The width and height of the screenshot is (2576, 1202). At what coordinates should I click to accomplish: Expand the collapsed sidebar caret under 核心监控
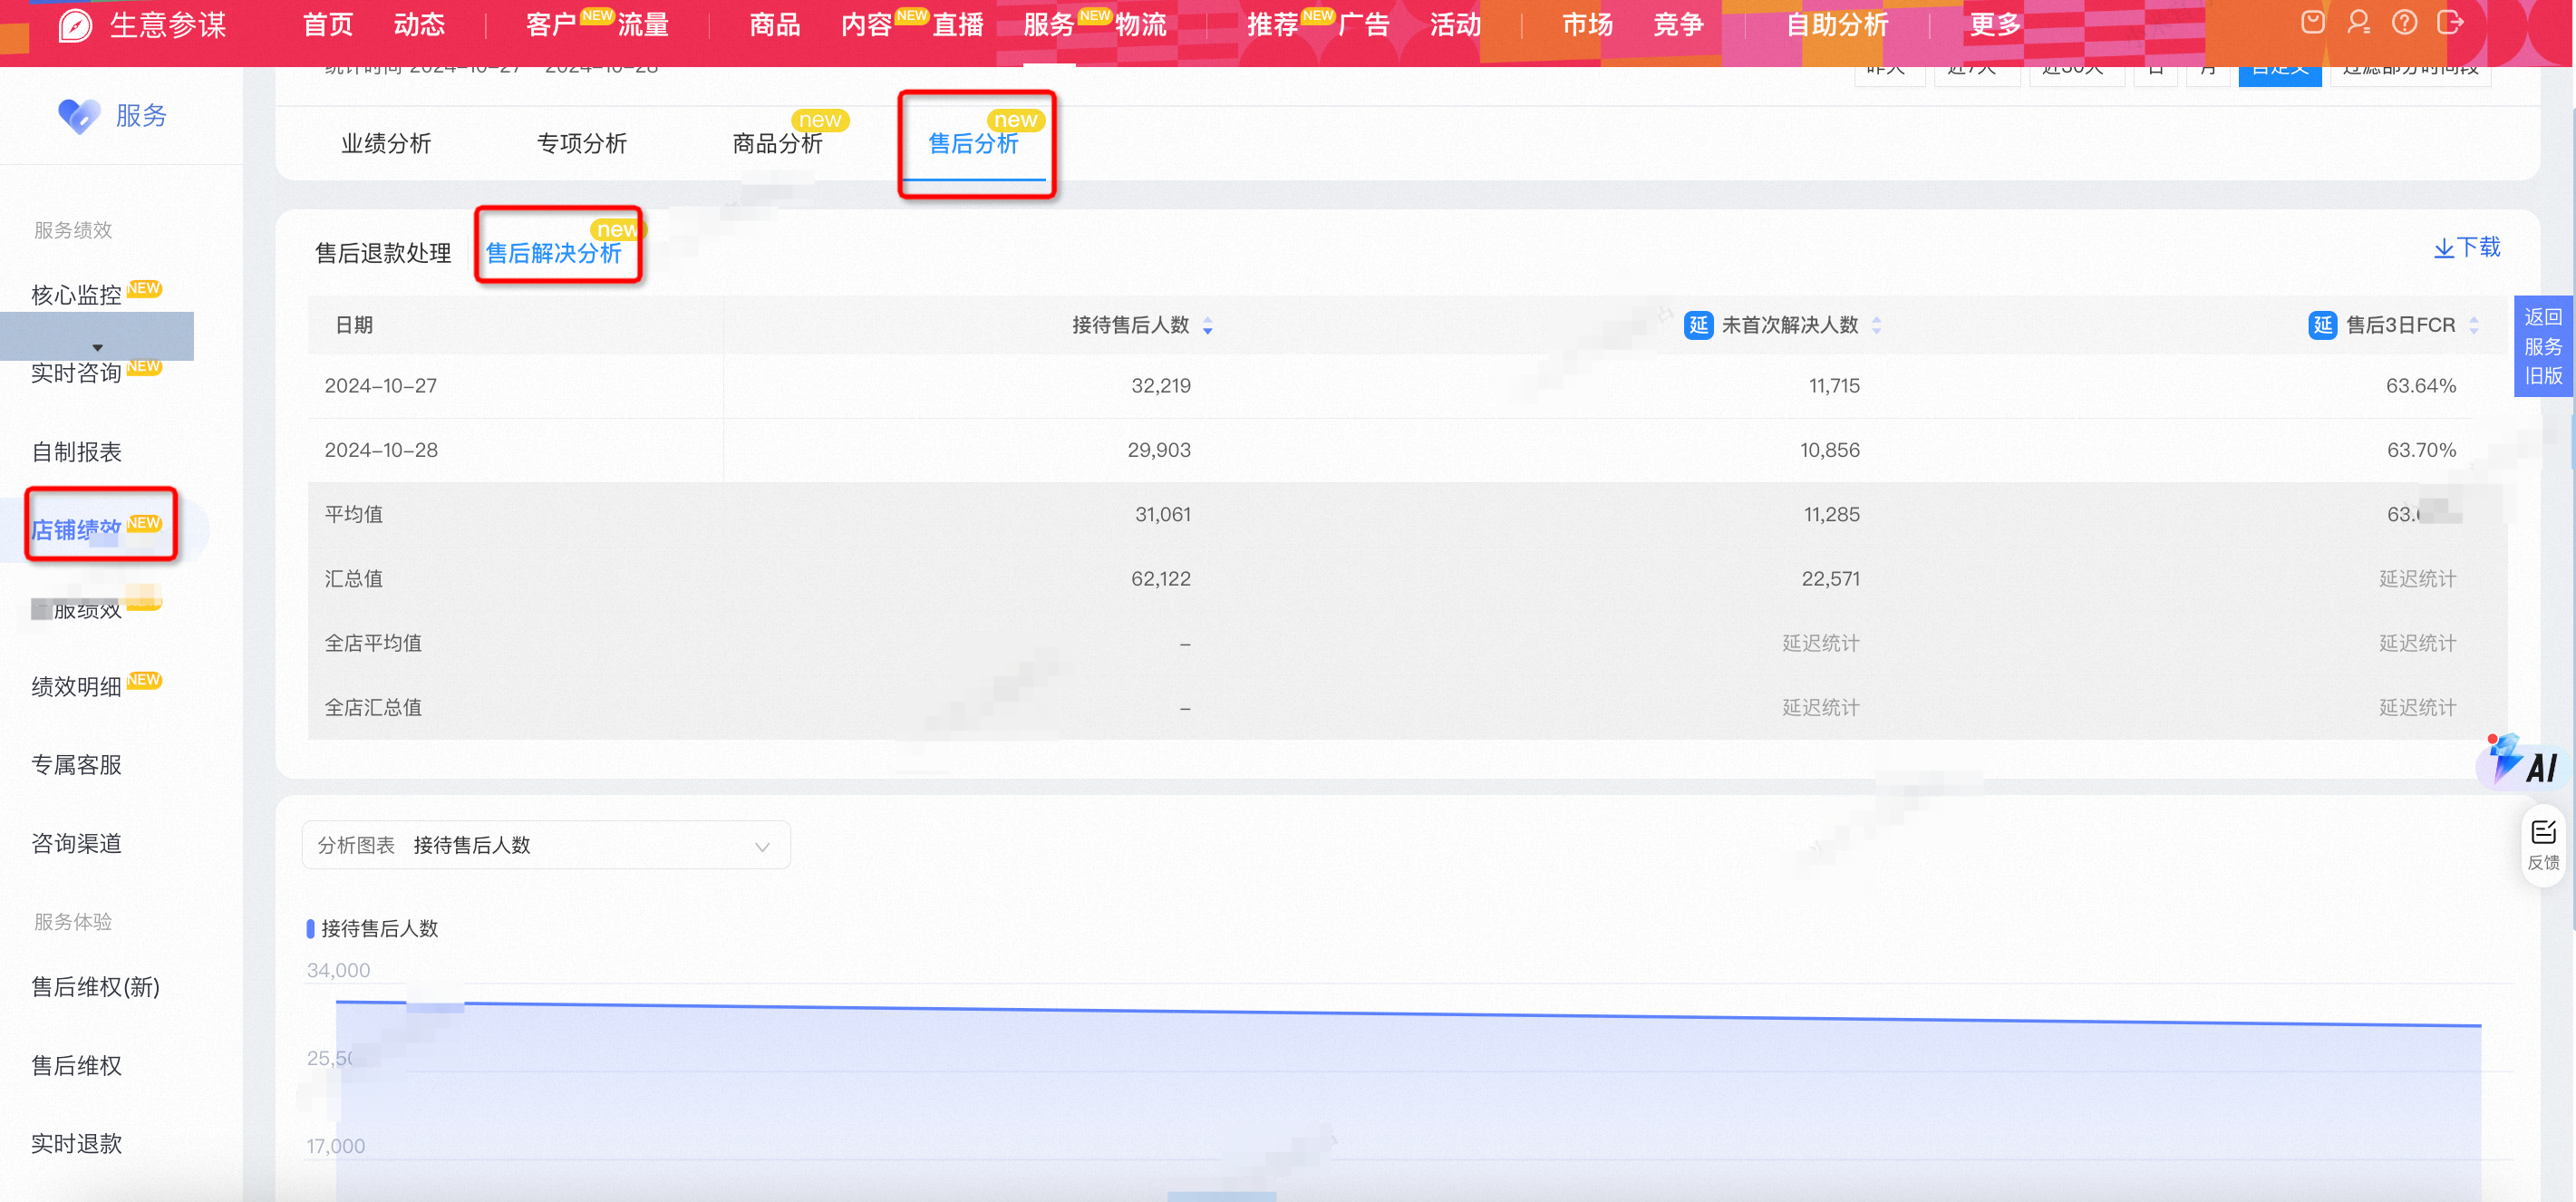pos(97,347)
